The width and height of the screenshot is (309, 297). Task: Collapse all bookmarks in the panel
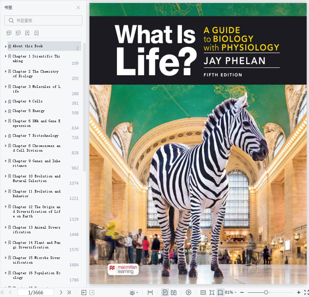click(18, 33)
